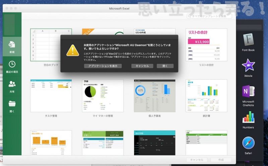Confirm with the 開く button in the dialog
This screenshot has width=268, height=166.
tap(165, 66)
